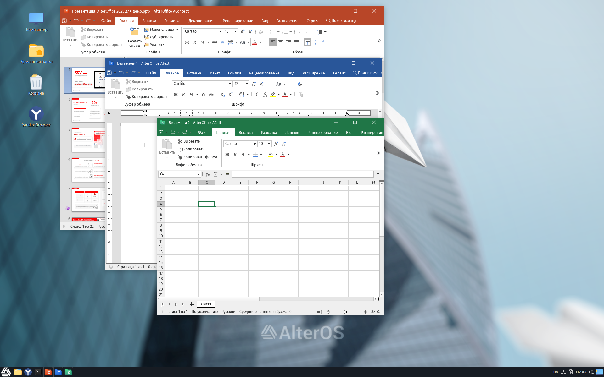Click Русский language in ACell status bar
604x377 pixels.
(x=228, y=312)
